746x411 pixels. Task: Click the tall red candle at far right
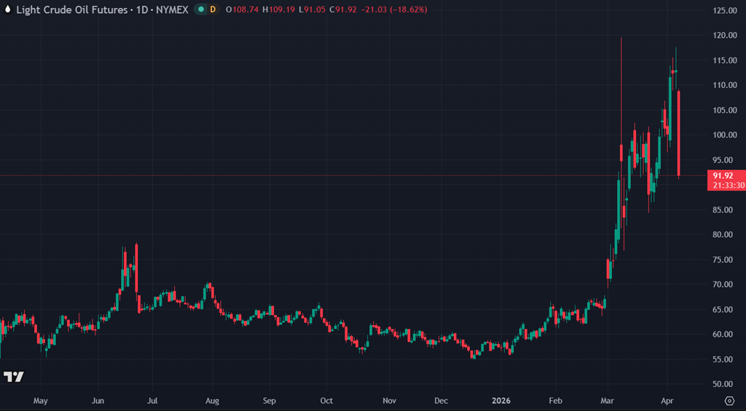pyautogui.click(x=679, y=131)
